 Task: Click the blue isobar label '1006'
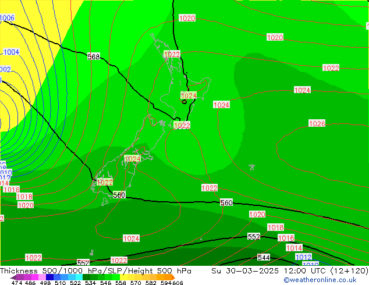click(7, 18)
